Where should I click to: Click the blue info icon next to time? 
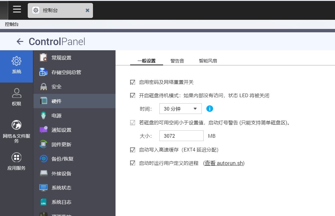point(209,108)
